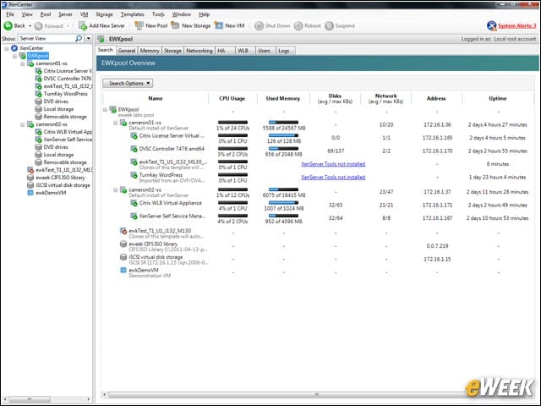The image size is (541, 406).
Task: Click DVSC Controller 7476 VM icon in sidebar
Action: (39, 79)
